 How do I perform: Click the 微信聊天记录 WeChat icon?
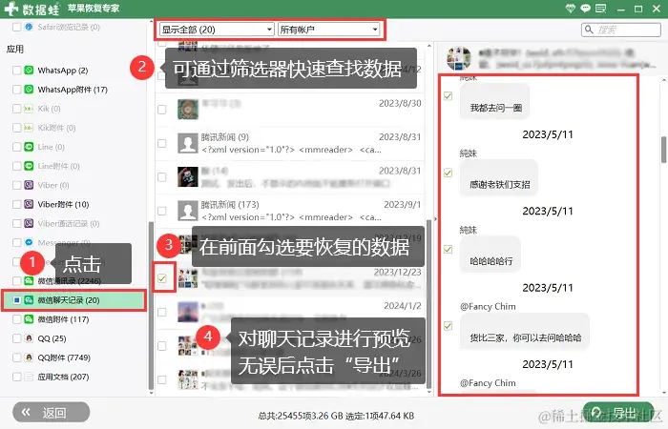point(29,300)
